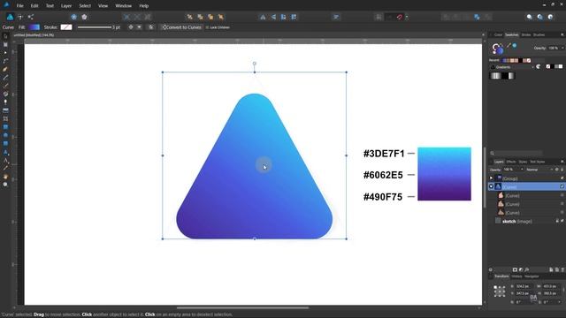Select the Corner tool
Image resolution: width=566 pixels, height=318 pixels.
tap(5, 61)
